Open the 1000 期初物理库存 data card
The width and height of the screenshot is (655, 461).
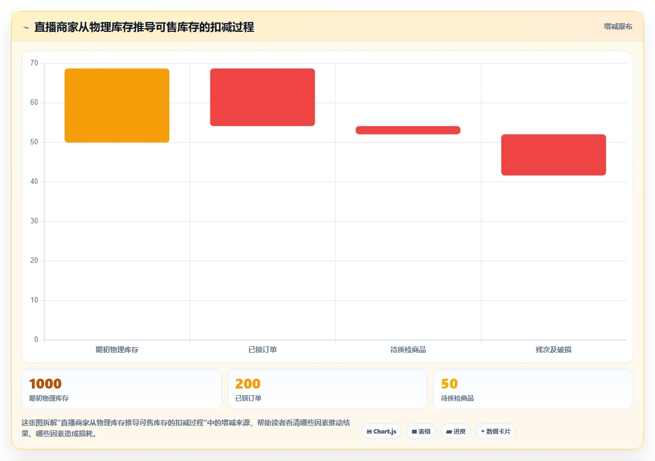(121, 389)
